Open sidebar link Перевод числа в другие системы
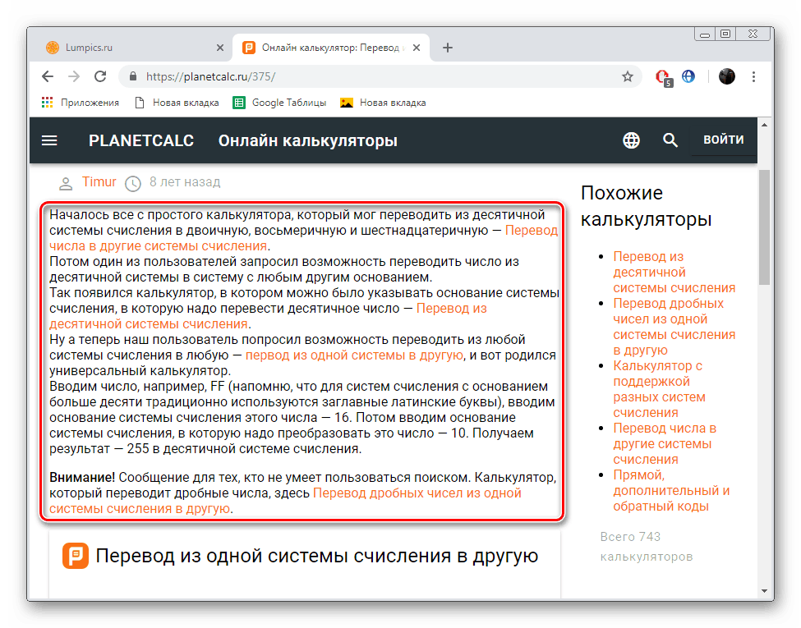 click(x=664, y=443)
